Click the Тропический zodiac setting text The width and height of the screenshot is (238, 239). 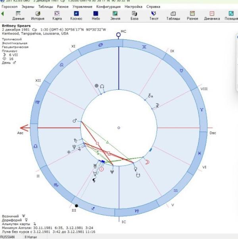pyautogui.click(x=12, y=39)
